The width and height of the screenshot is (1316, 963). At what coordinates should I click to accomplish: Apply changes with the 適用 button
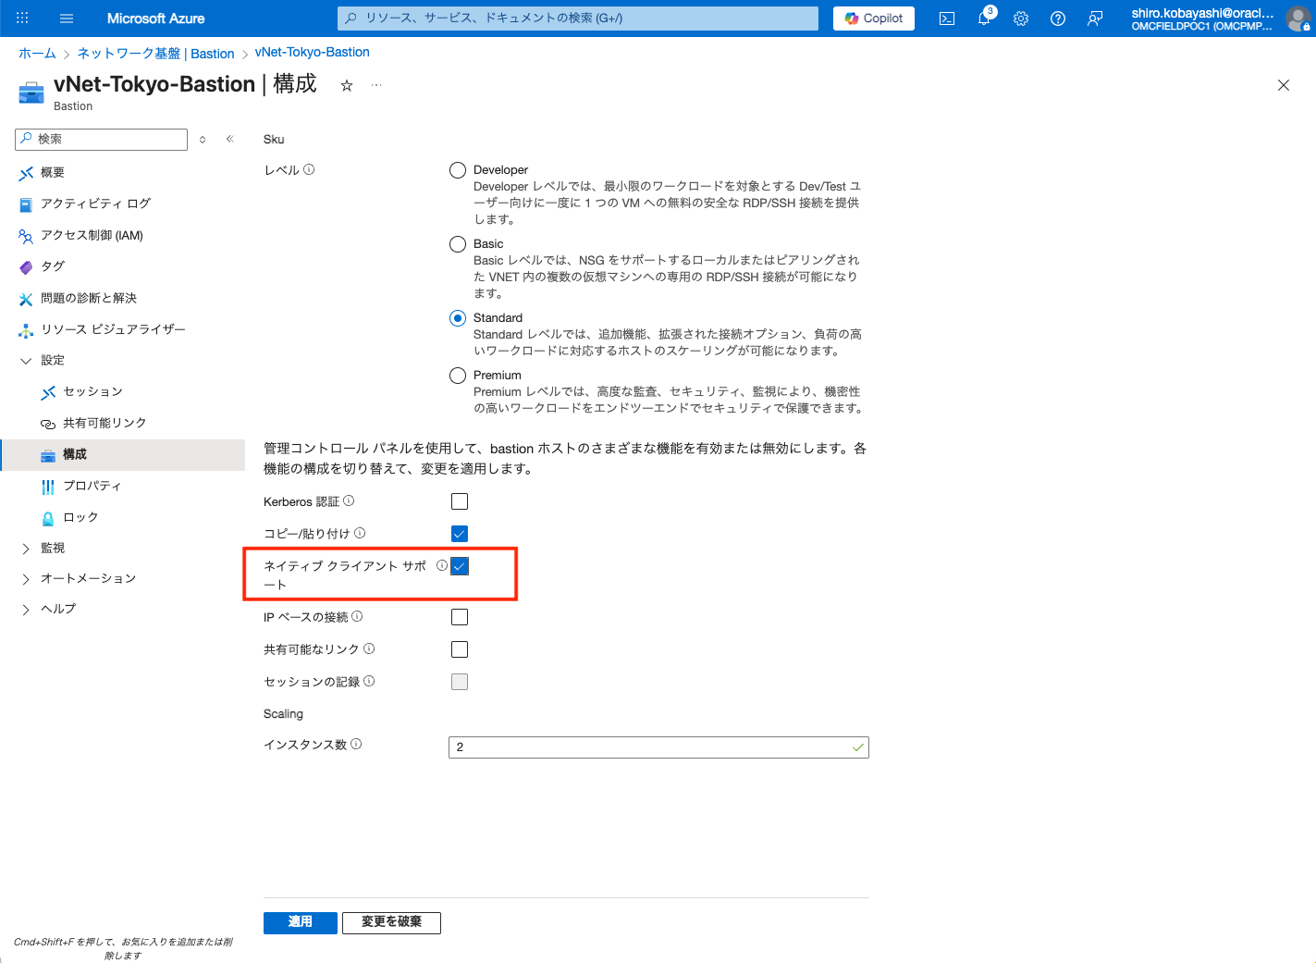(300, 922)
